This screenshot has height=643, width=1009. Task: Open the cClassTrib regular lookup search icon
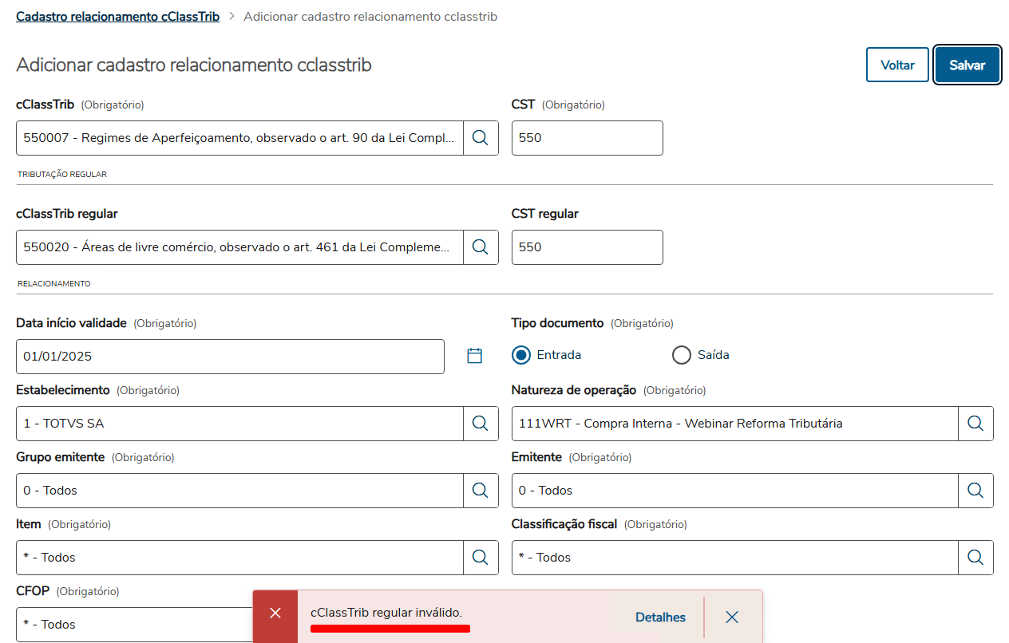480,247
